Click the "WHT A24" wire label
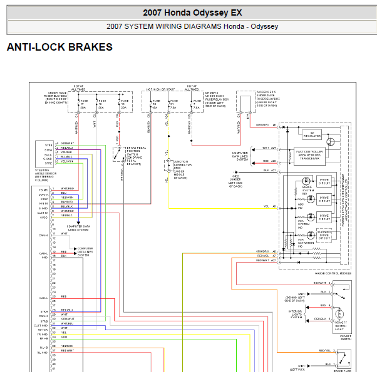 (269, 148)
